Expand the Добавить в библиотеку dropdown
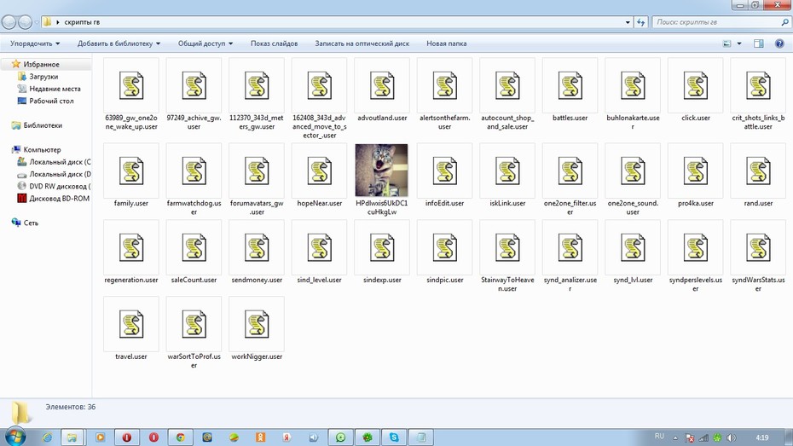Viewport: 793px width, 446px height. pyautogui.click(x=119, y=43)
